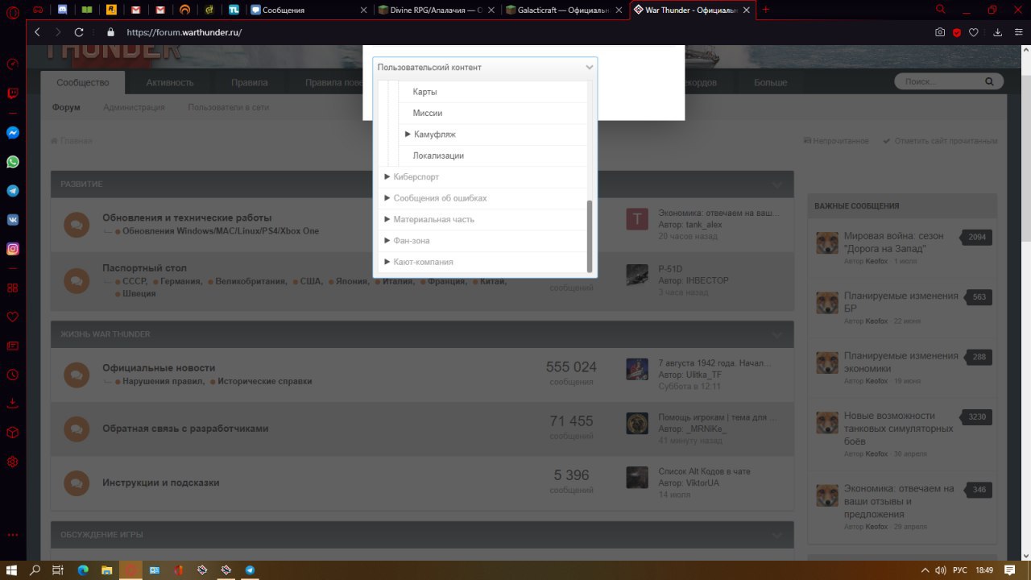Viewport: 1031px width, 580px height.
Task: Select Локализации in the dropdown list
Action: 438,155
